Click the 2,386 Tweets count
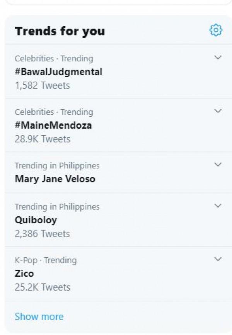This screenshot has width=232, height=335. tap(42, 234)
